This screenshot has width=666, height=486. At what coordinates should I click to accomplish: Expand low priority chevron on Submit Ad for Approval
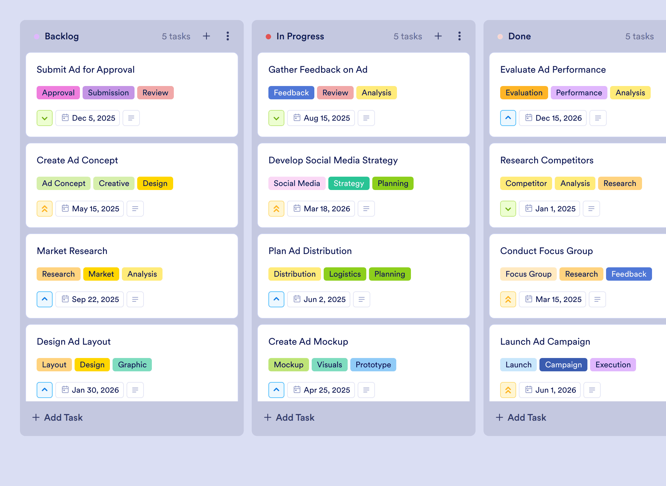tap(45, 118)
